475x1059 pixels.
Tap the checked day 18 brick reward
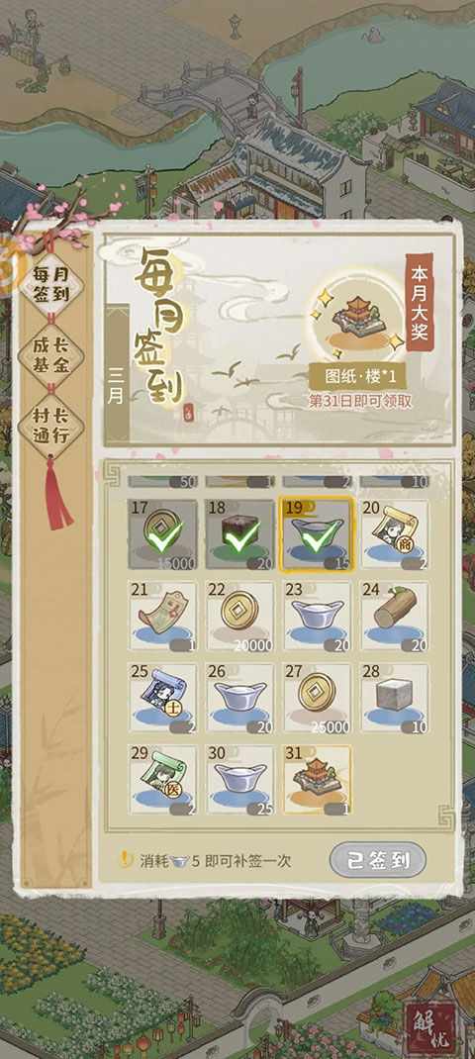[x=239, y=534]
